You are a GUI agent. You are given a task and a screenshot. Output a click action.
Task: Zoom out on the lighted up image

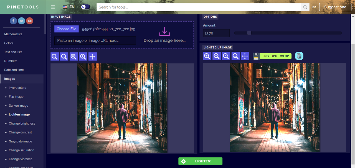[x=217, y=56]
